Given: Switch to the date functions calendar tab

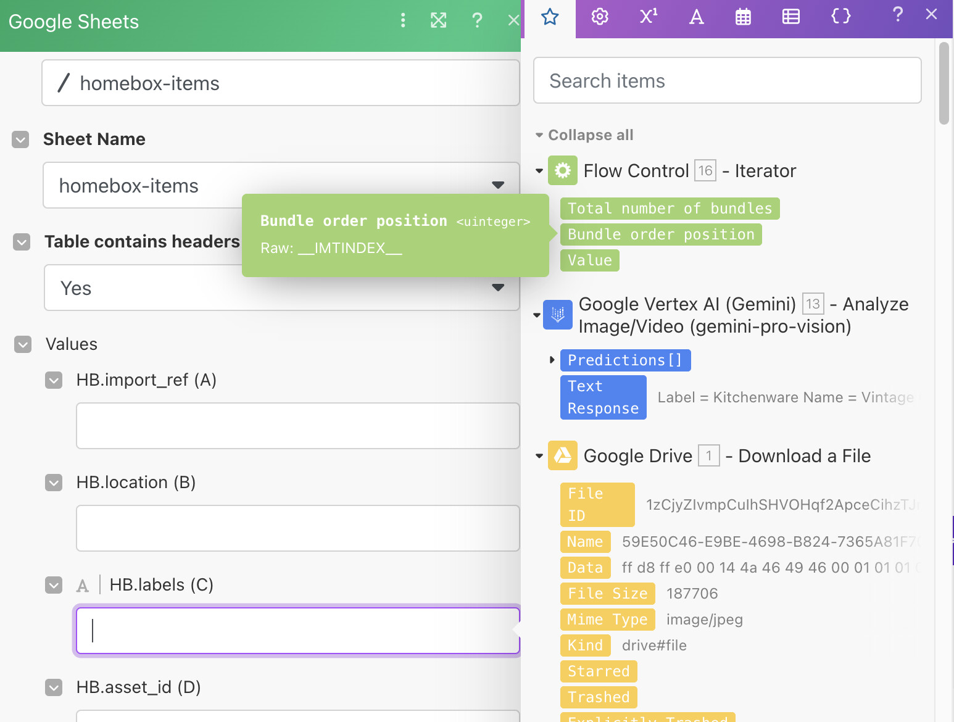Looking at the screenshot, I should [743, 17].
